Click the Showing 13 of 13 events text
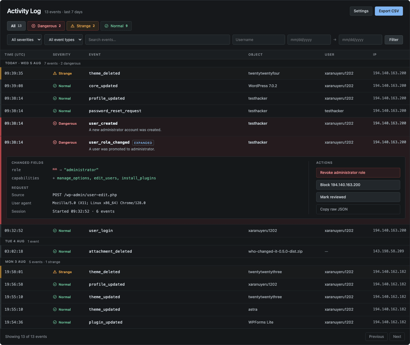This screenshot has height=345, width=410. [26, 336]
